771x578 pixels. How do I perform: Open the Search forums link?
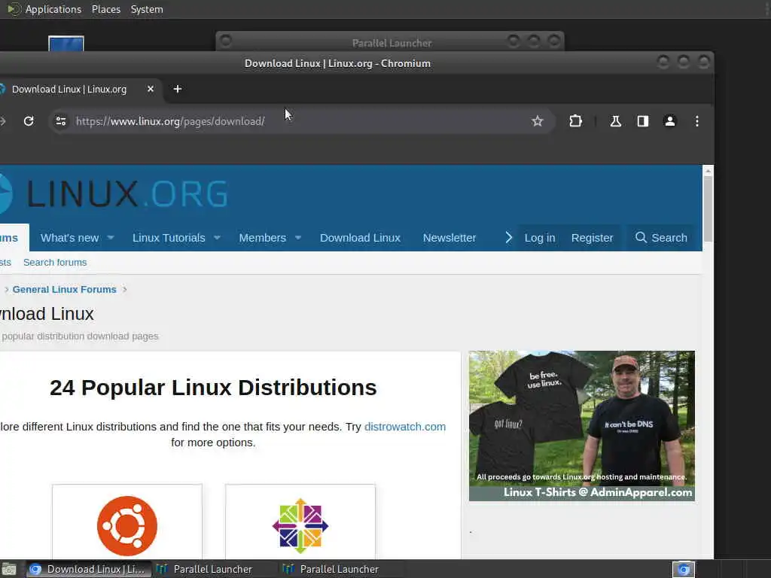coord(55,262)
